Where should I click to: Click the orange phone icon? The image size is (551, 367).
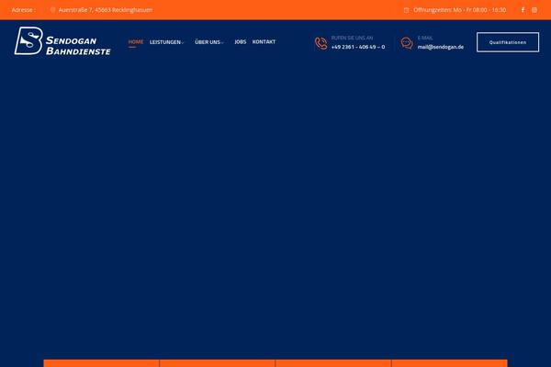pyautogui.click(x=320, y=43)
